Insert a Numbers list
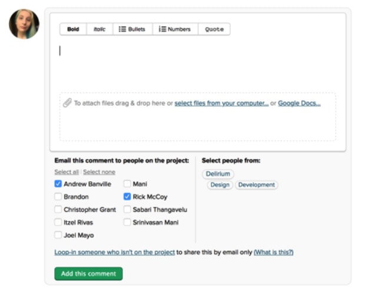This screenshot has height=292, width=365. [175, 29]
